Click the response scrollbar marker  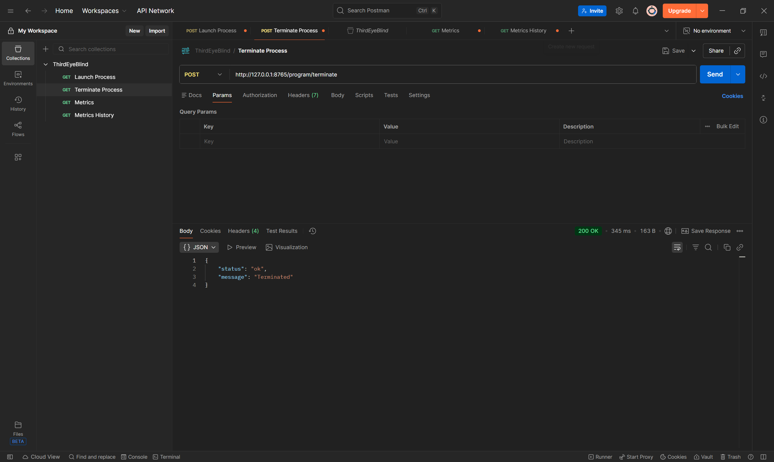pyautogui.click(x=742, y=257)
